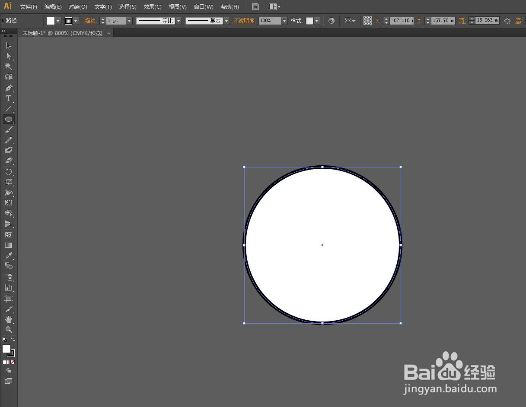Toggle constrain width and height proportions link
Viewport: 526px width, 407px height.
[x=507, y=21]
